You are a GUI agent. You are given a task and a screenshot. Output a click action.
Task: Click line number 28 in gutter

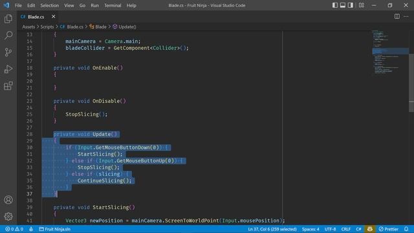click(30, 134)
